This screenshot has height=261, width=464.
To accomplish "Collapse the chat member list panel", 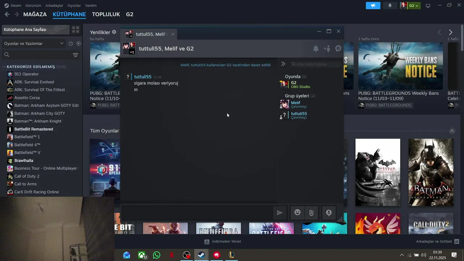I will click(x=283, y=64).
